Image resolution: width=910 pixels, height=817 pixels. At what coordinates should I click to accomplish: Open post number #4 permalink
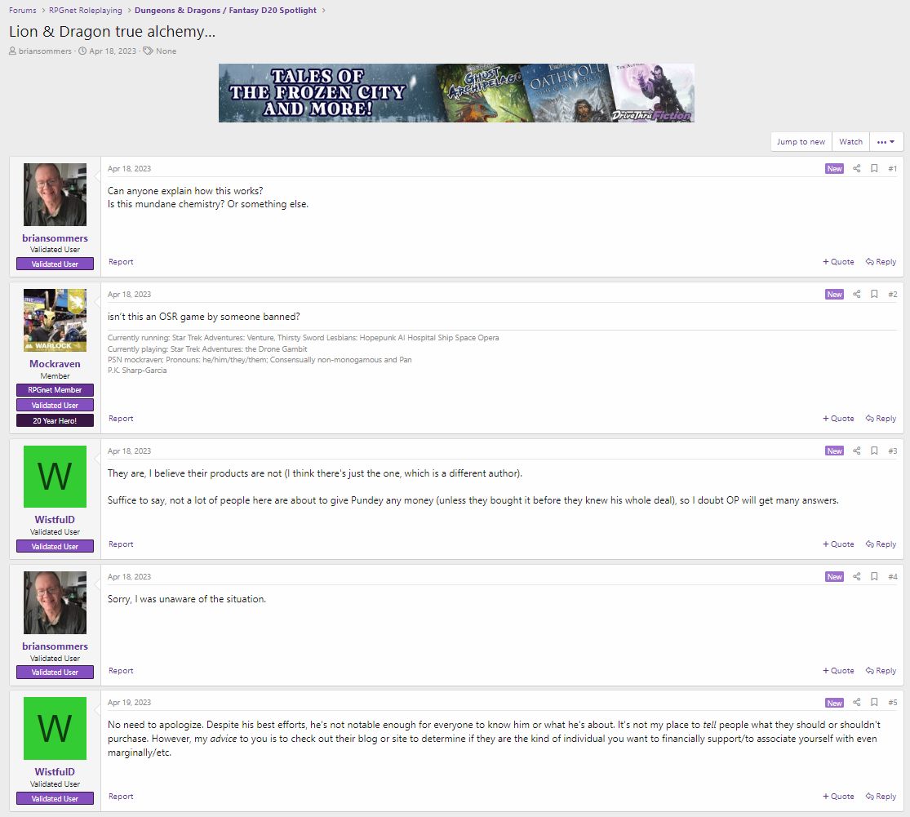tap(893, 576)
